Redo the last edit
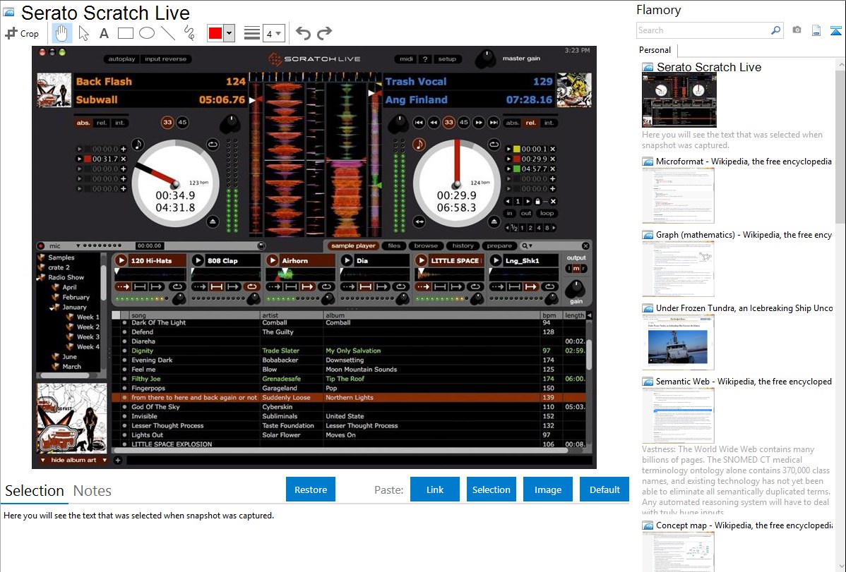846x572 pixels. (x=324, y=33)
